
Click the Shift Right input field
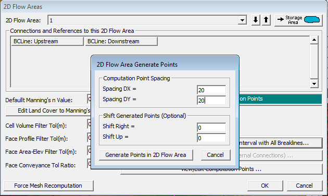211,128
